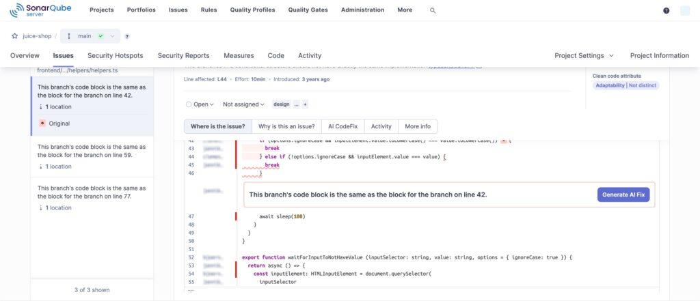Select the issue referencing branch on line 59
The height and width of the screenshot is (301, 700).
point(91,151)
